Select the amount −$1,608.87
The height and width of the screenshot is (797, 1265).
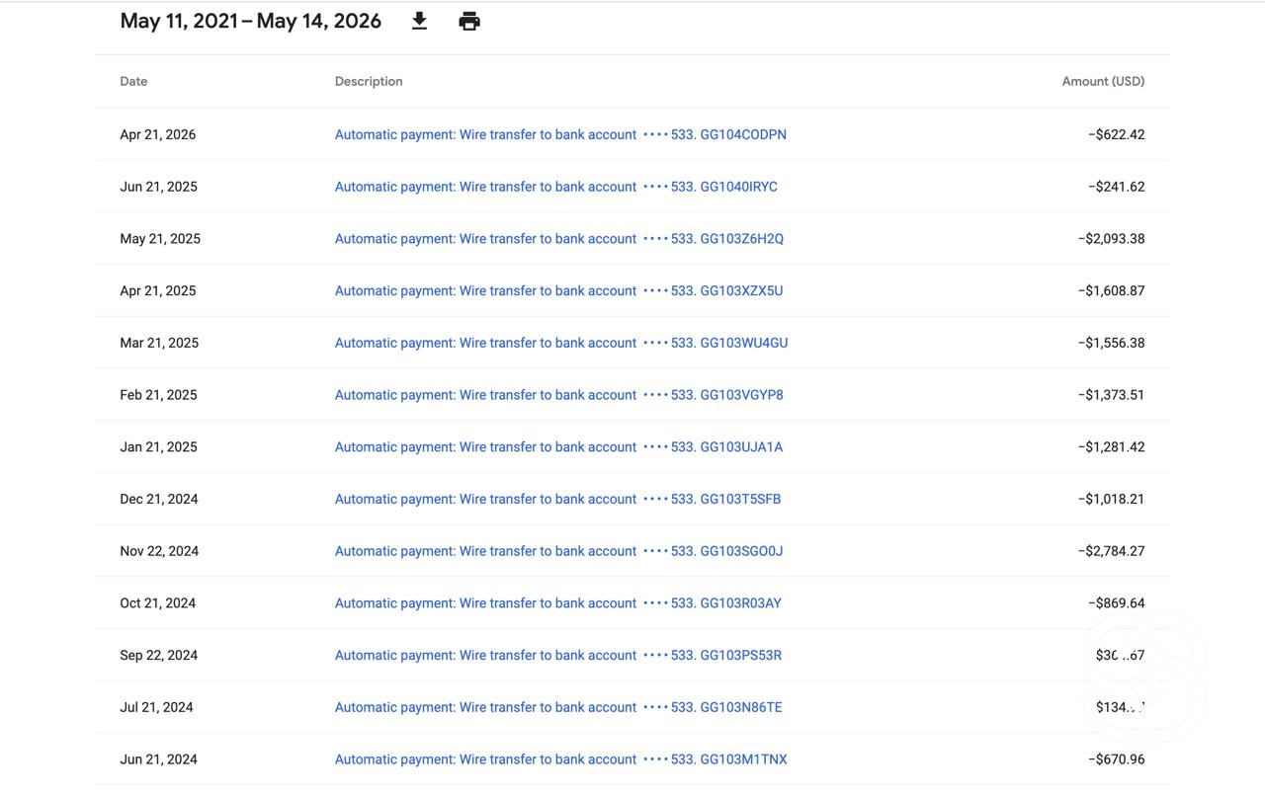point(1112,290)
